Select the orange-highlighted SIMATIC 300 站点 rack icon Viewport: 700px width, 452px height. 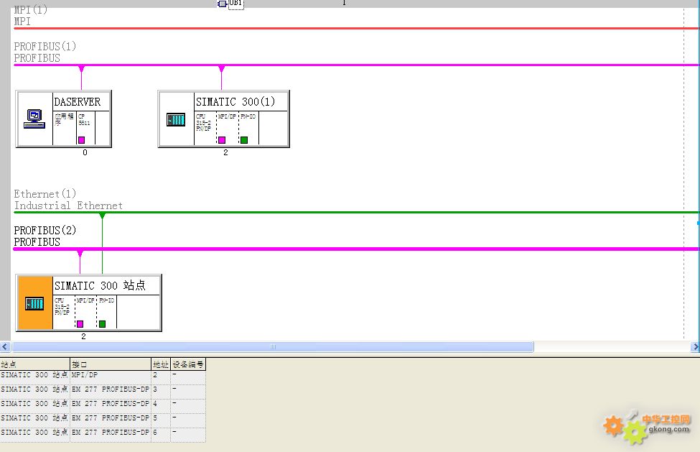click(x=34, y=304)
